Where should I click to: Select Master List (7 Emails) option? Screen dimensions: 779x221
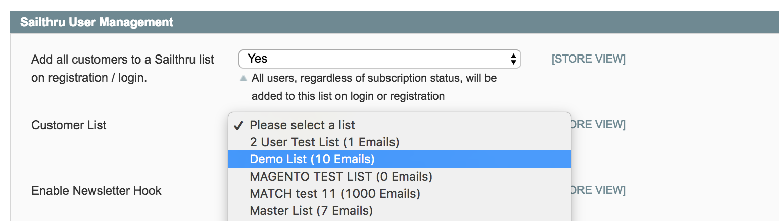(311, 210)
